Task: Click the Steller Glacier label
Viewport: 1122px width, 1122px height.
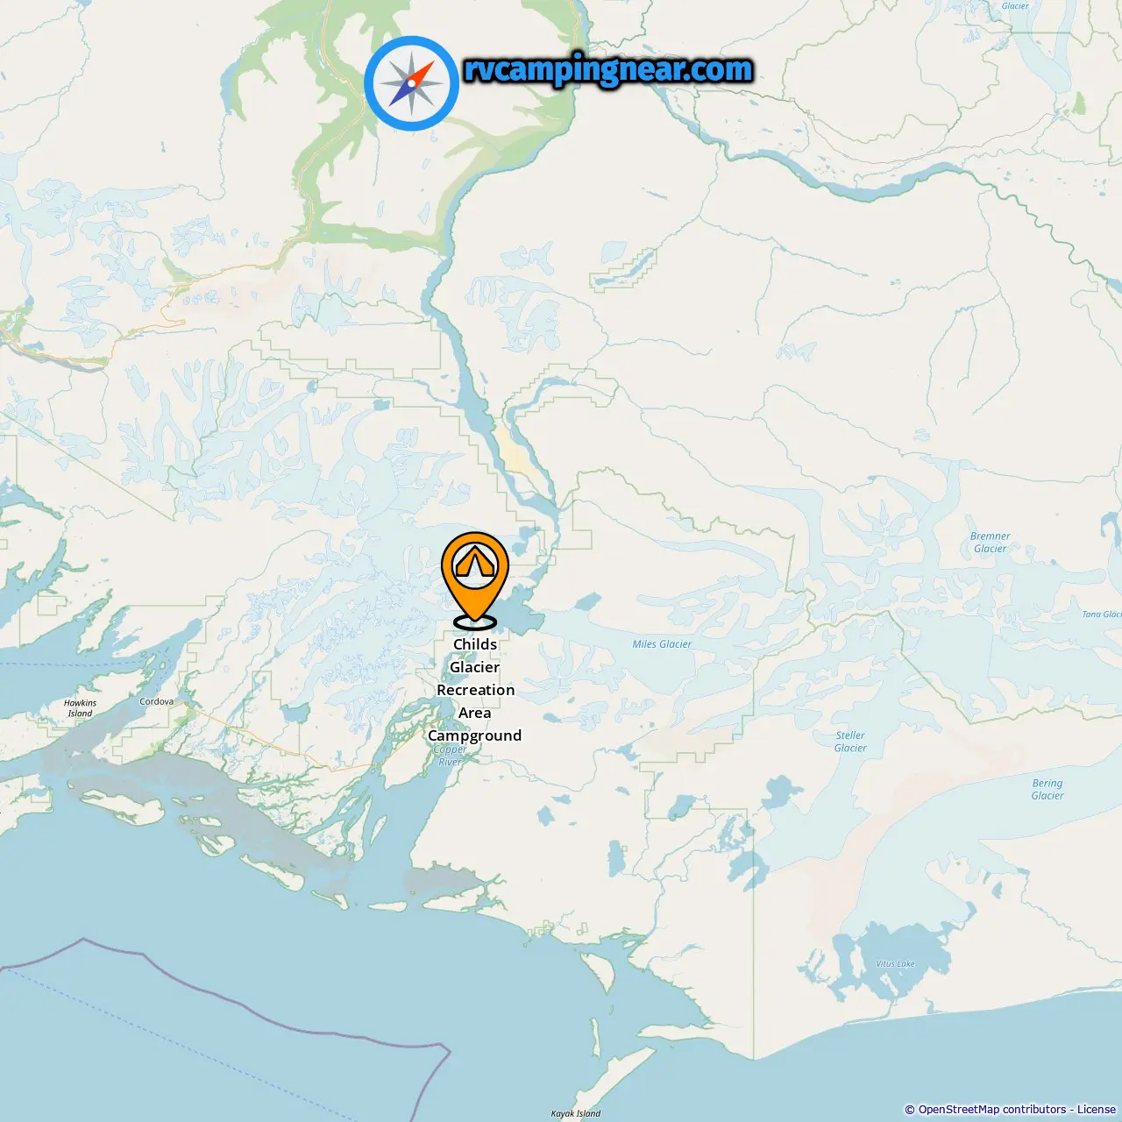Action: click(x=850, y=742)
